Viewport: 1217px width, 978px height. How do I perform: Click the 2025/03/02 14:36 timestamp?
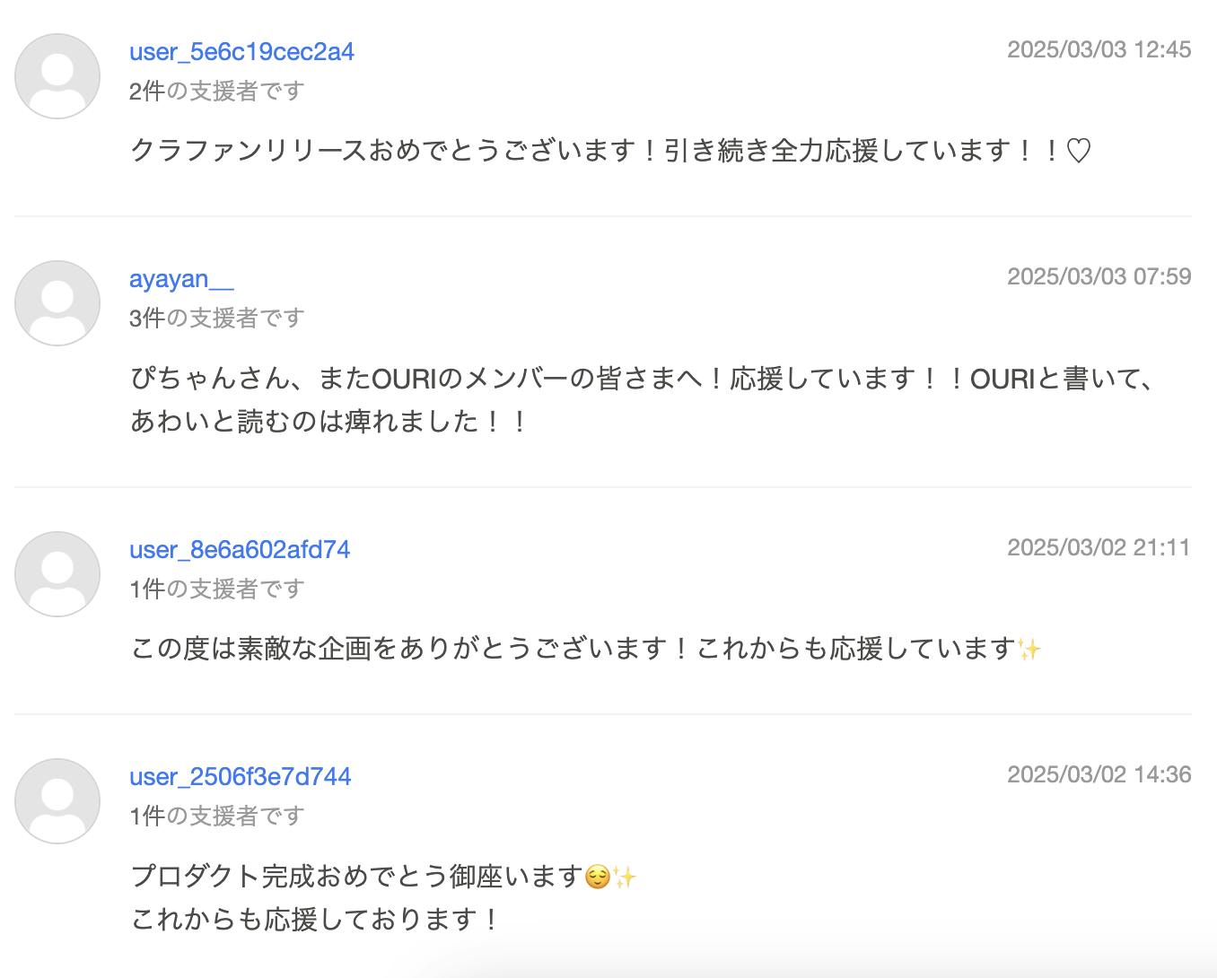pos(1099,774)
